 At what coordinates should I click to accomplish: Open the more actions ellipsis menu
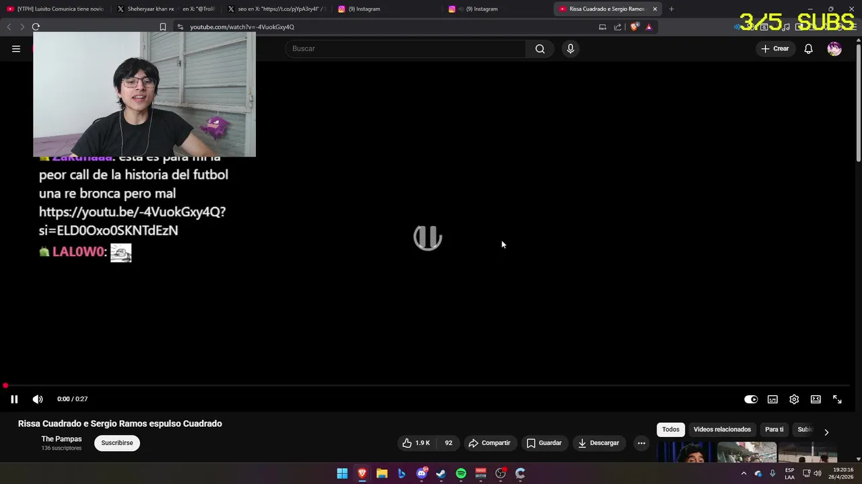[x=641, y=443]
